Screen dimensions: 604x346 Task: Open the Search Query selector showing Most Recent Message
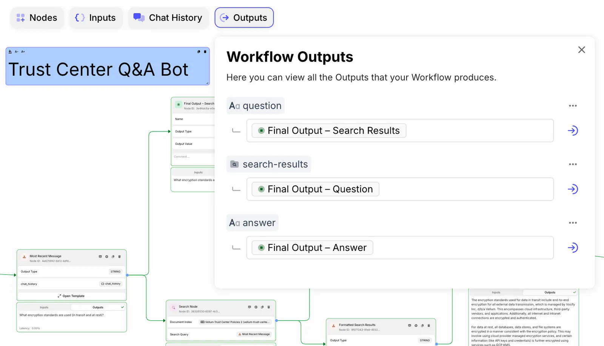pos(254,334)
